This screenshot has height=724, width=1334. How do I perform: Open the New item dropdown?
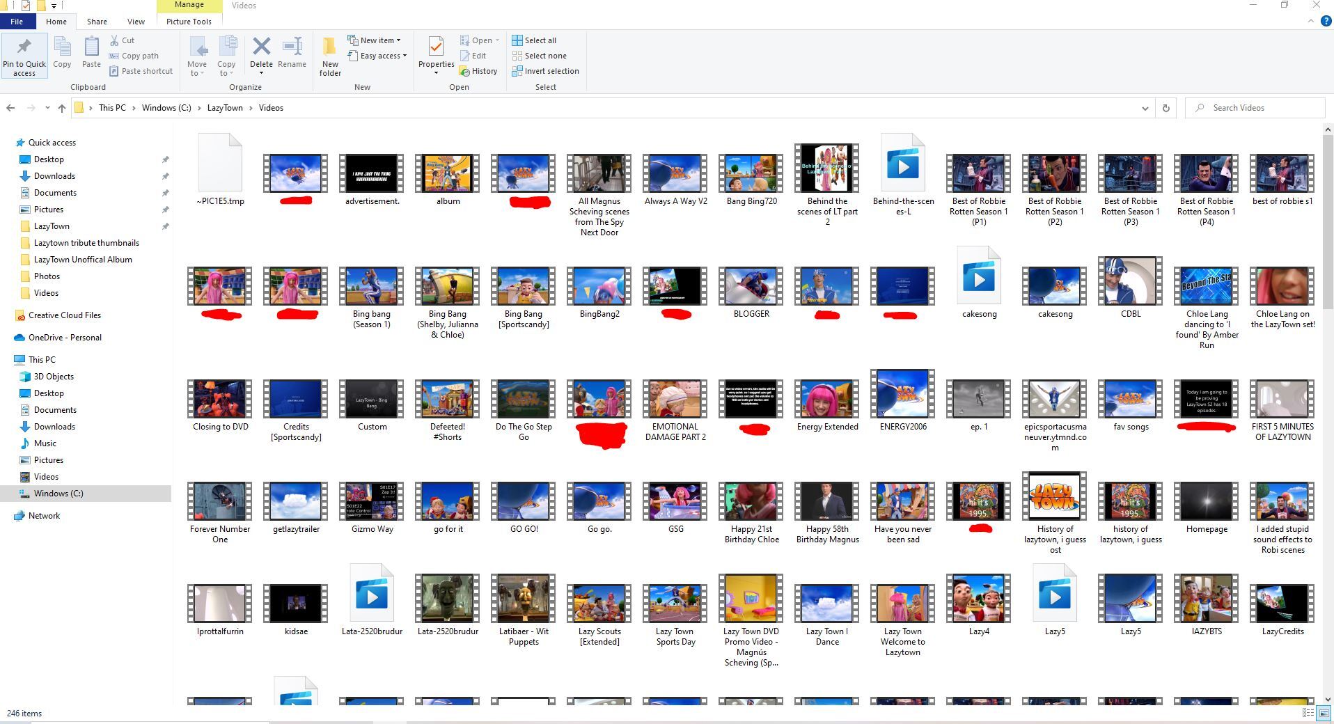375,40
